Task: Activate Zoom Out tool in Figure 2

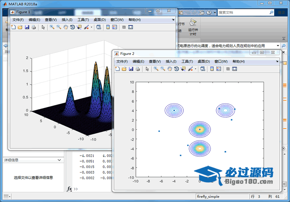Action: pos(163,69)
